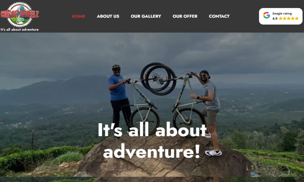Open the HOME menu item
The width and height of the screenshot is (304, 182).
coord(78,16)
